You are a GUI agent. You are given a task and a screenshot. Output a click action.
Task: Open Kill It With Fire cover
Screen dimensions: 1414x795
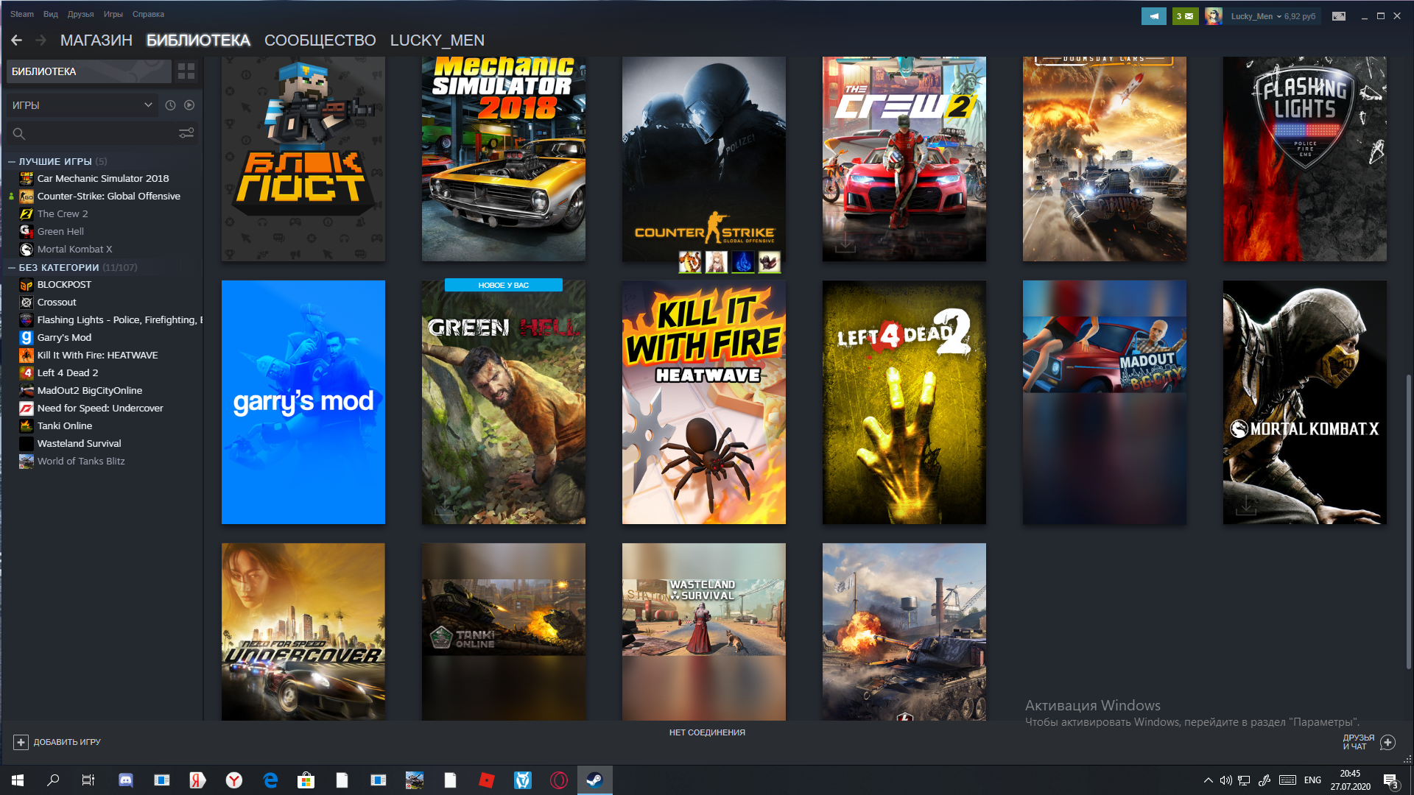[x=704, y=402]
